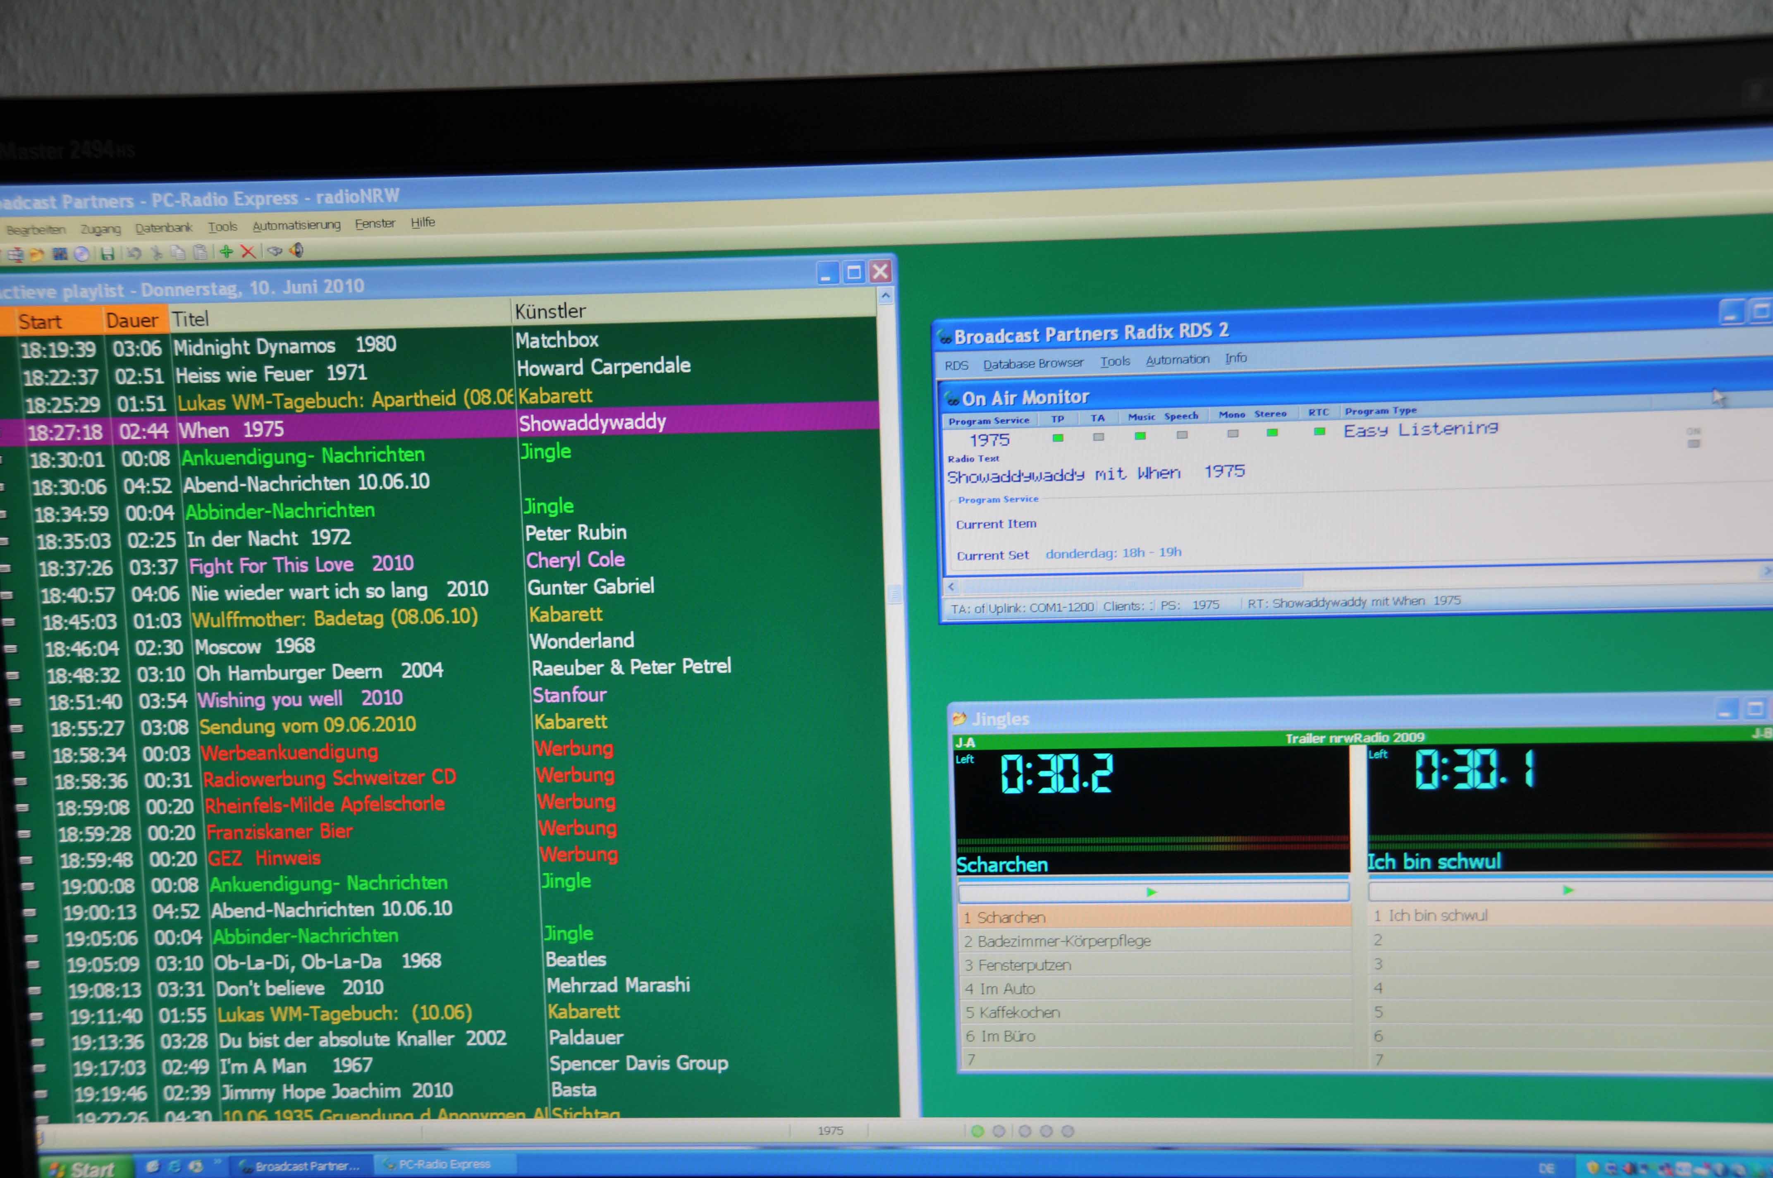Click the playlist scroll-up arrow
This screenshot has width=1773, height=1178.
[x=886, y=296]
